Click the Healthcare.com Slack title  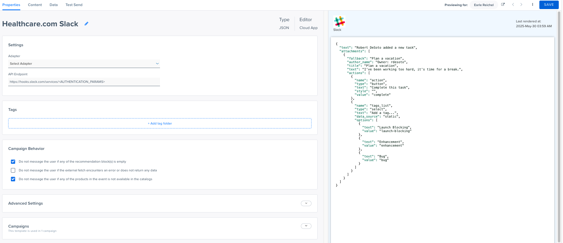[x=40, y=24]
